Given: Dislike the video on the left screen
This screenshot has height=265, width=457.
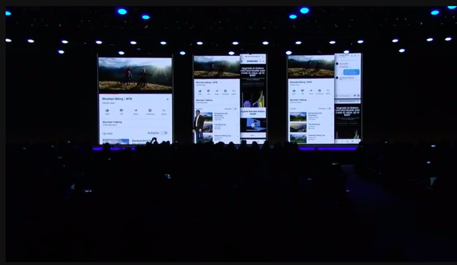Looking at the screenshot, I should pos(121,111).
